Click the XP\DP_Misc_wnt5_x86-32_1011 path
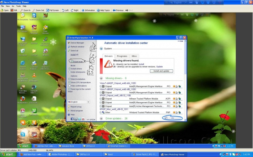Image resolution: width=253 pixels, height=157 pixels. click(114, 109)
